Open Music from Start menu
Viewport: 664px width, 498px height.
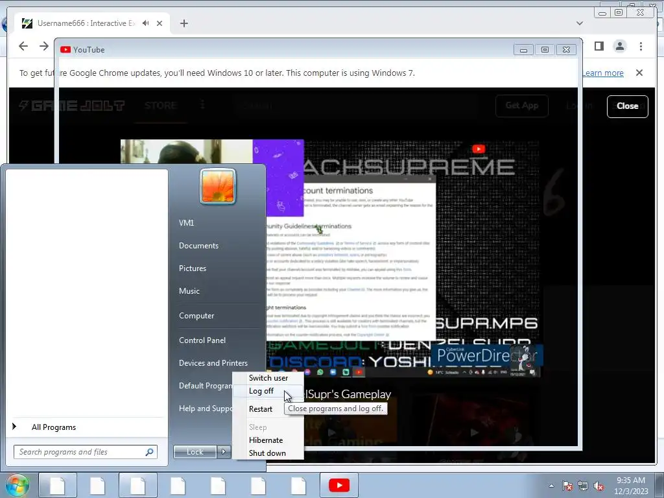[x=189, y=291]
